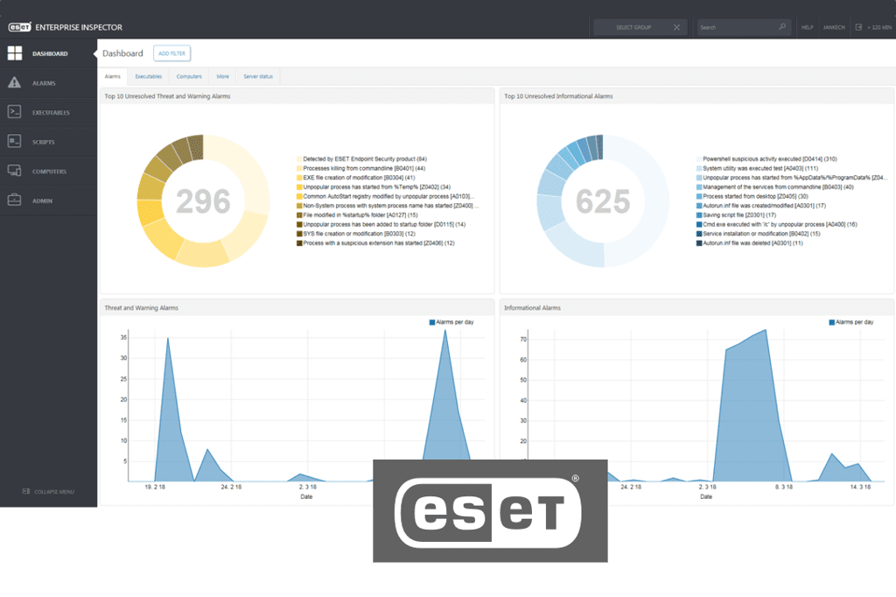Open the JANKECH user menu
Image resolution: width=896 pixels, height=597 pixels.
pos(834,27)
